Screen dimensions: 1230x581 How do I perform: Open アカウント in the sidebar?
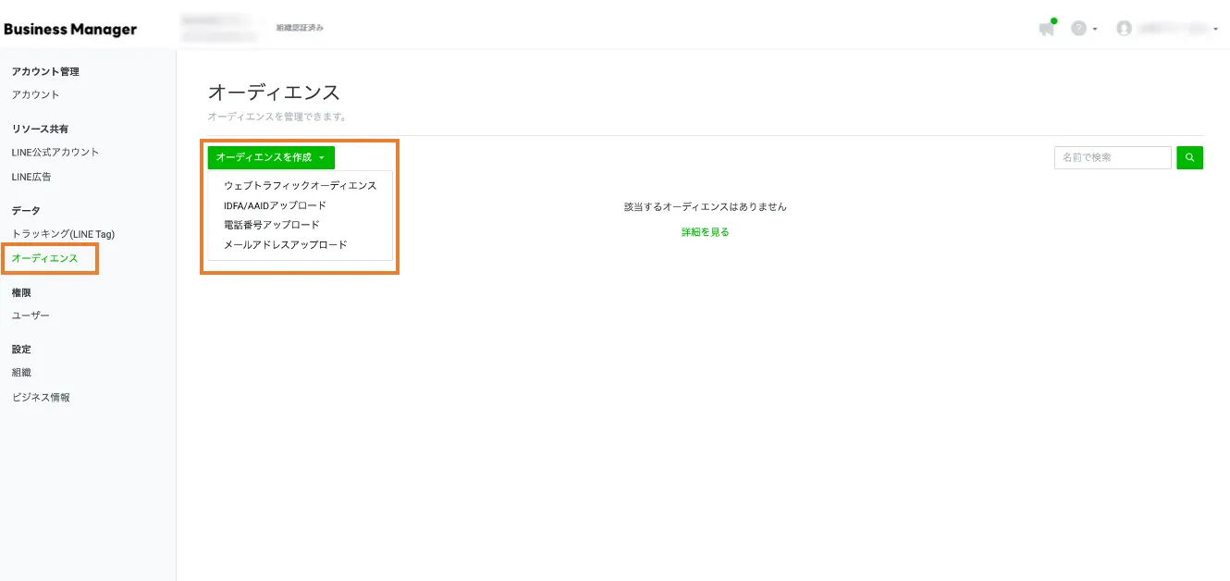point(35,94)
